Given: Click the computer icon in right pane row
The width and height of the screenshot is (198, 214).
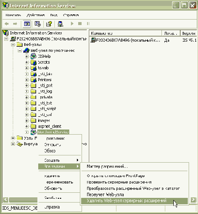Looking at the screenshot, I should (93, 40).
